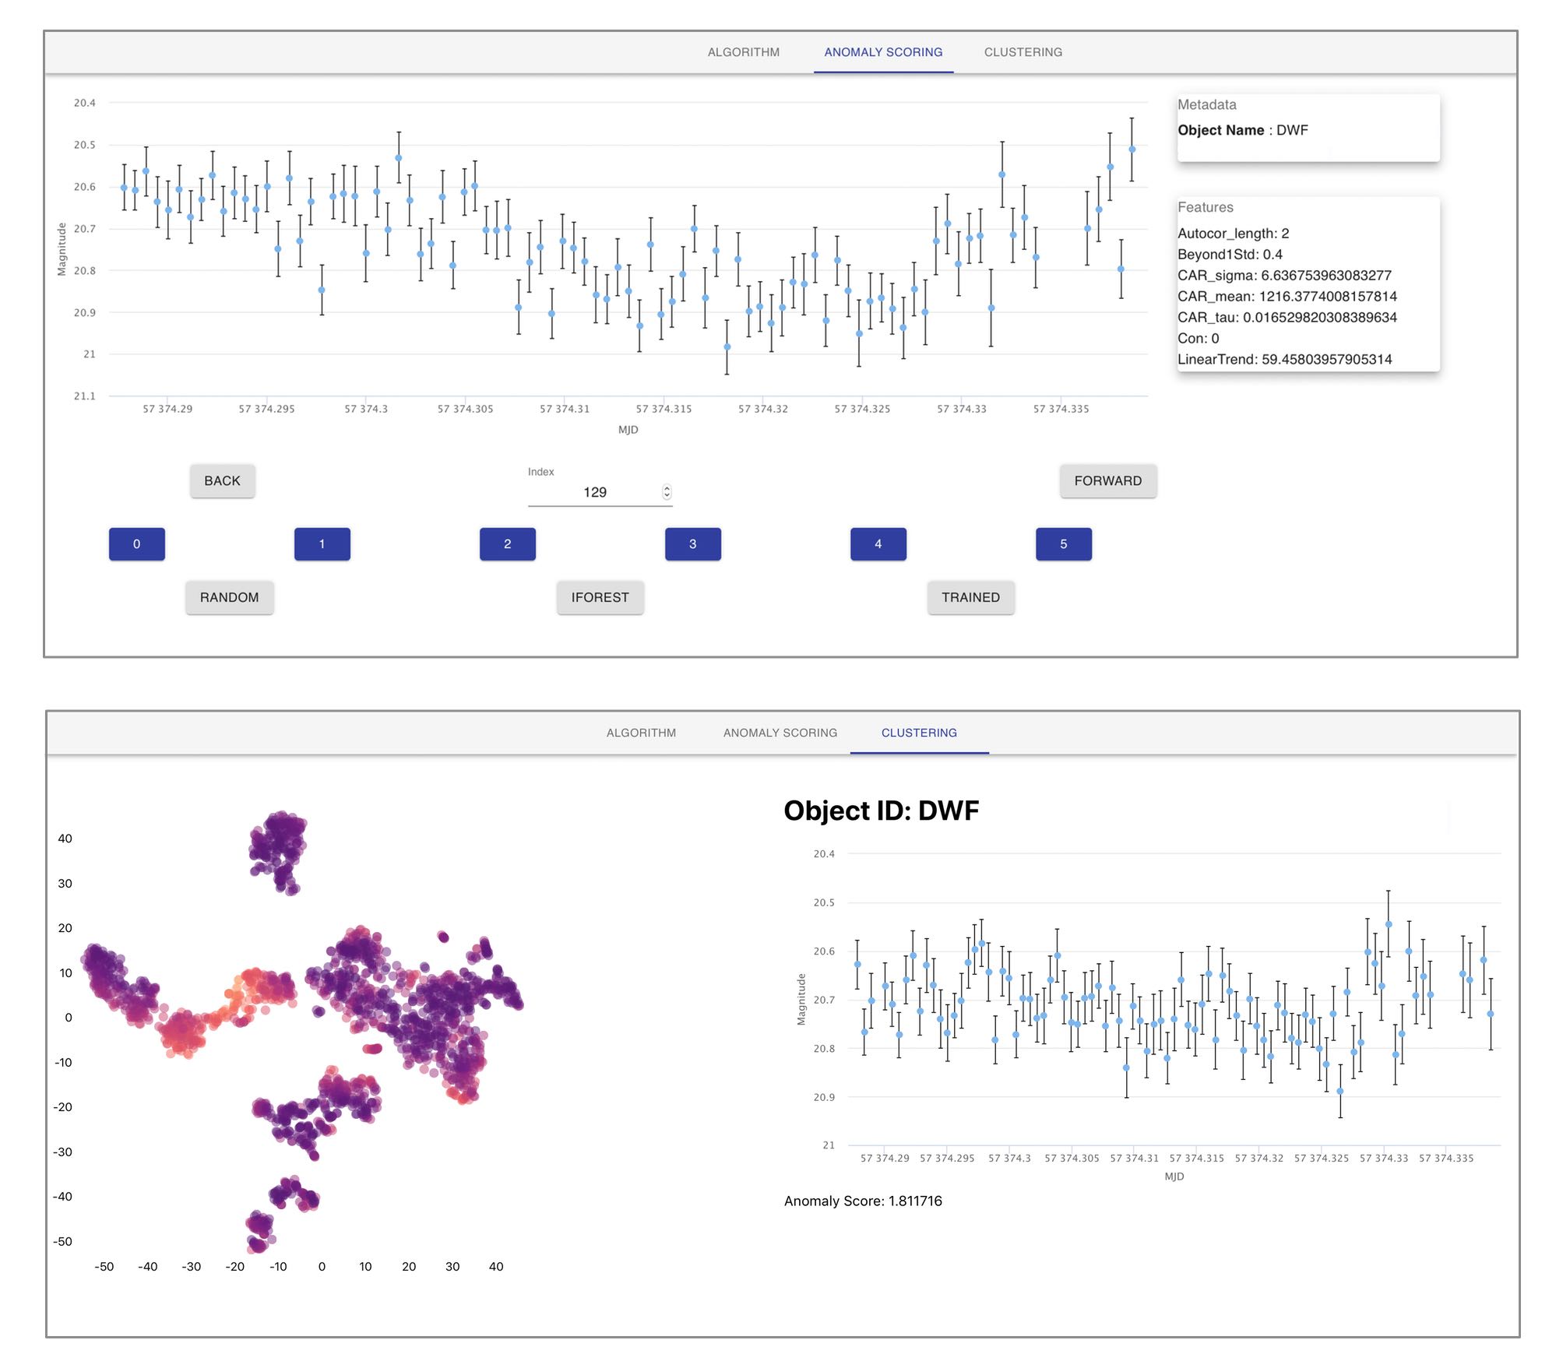Sort objects by IFOREST score
Viewport: 1563px width, 1361px height.
click(600, 597)
